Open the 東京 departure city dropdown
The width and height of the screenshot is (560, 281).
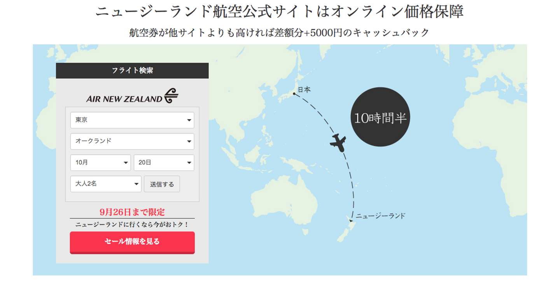[x=132, y=120]
